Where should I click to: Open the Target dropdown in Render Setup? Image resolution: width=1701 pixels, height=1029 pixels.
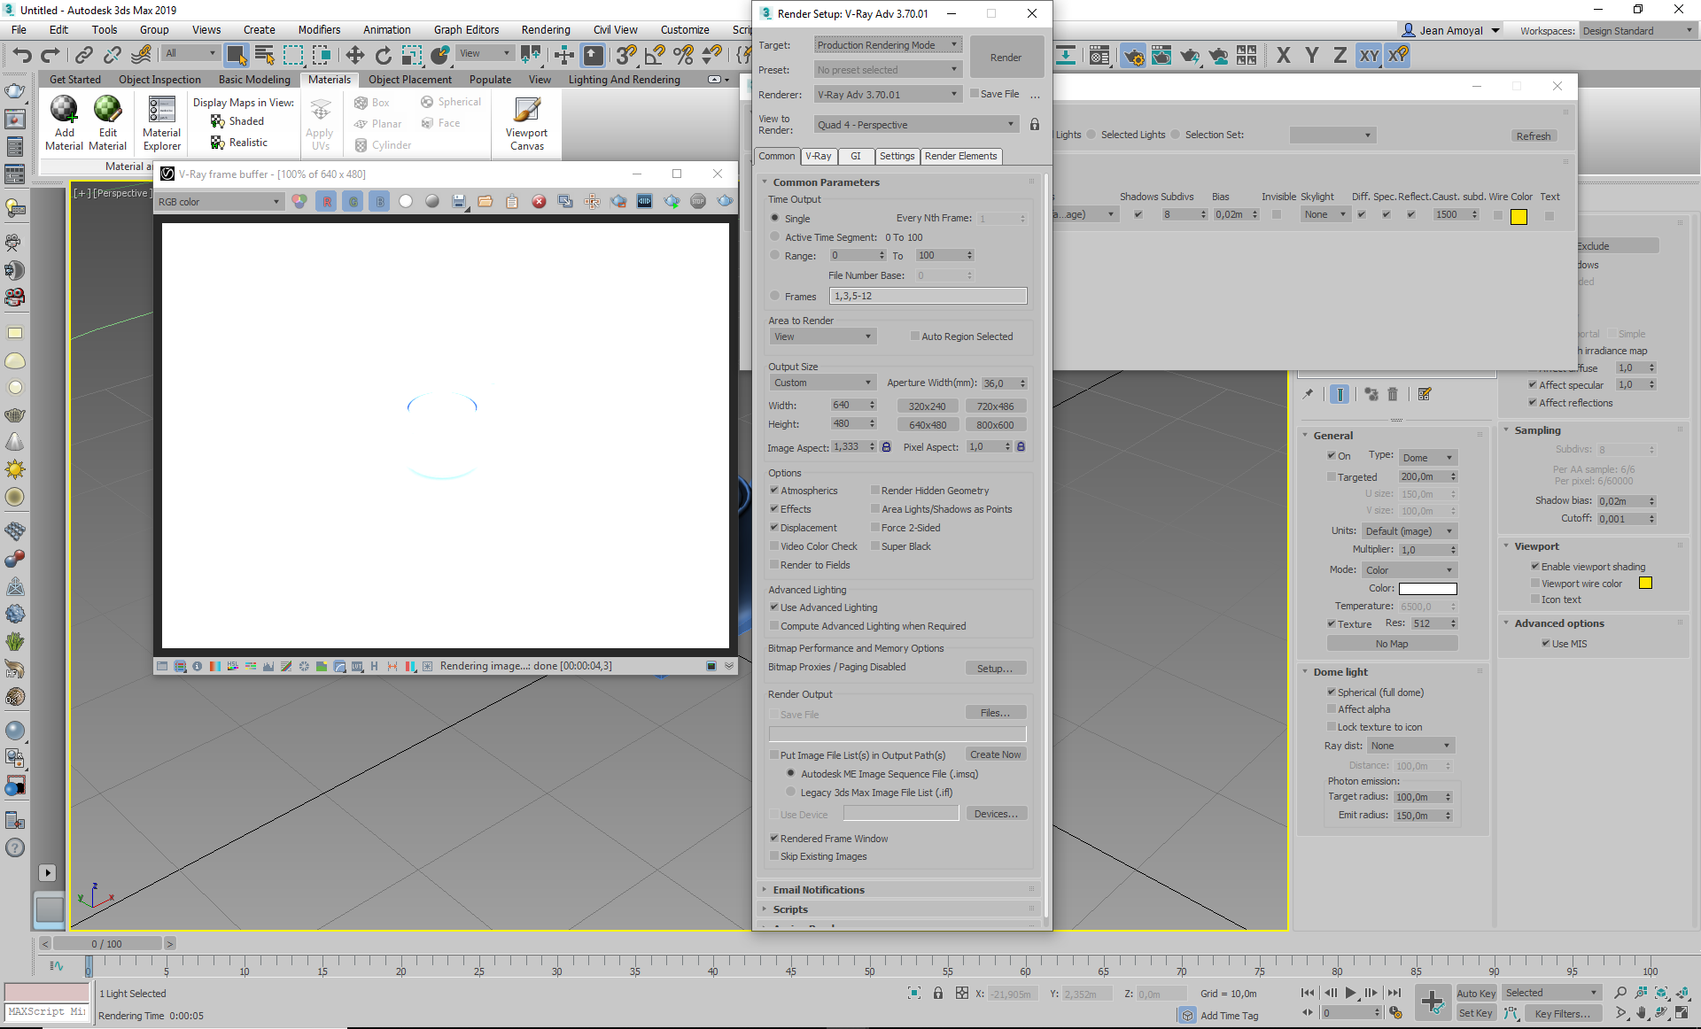click(x=888, y=45)
